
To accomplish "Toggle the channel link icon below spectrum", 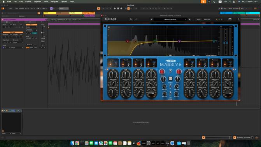I will coord(170,55).
